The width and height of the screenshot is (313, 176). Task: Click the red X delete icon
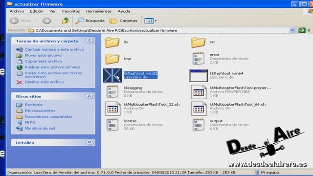tap(20, 82)
